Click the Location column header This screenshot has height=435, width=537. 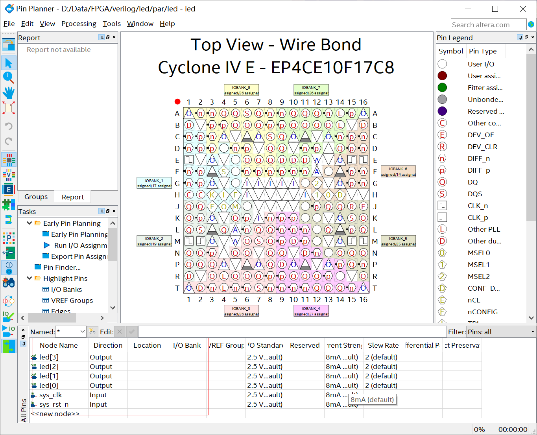[x=147, y=345]
